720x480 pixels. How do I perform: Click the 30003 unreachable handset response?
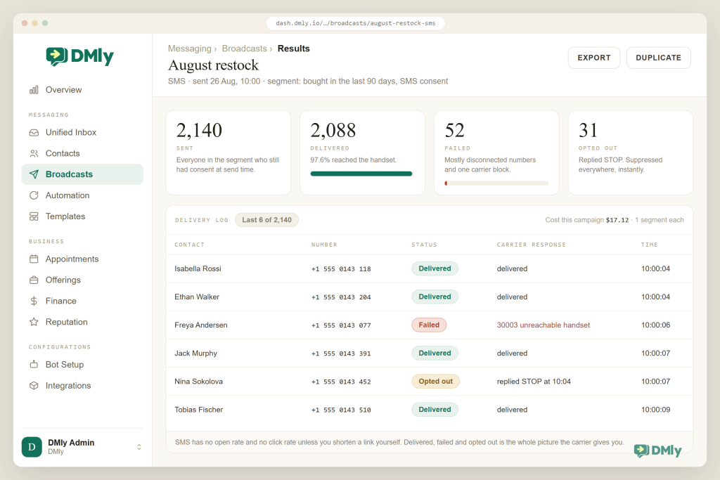click(x=544, y=325)
